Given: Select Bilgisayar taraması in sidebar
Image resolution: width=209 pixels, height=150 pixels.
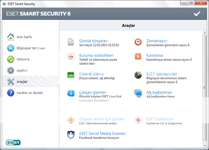Looking at the screenshot, I should pyautogui.click(x=31, y=48).
